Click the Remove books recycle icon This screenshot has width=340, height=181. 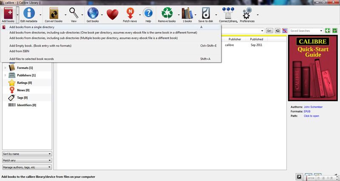167,13
